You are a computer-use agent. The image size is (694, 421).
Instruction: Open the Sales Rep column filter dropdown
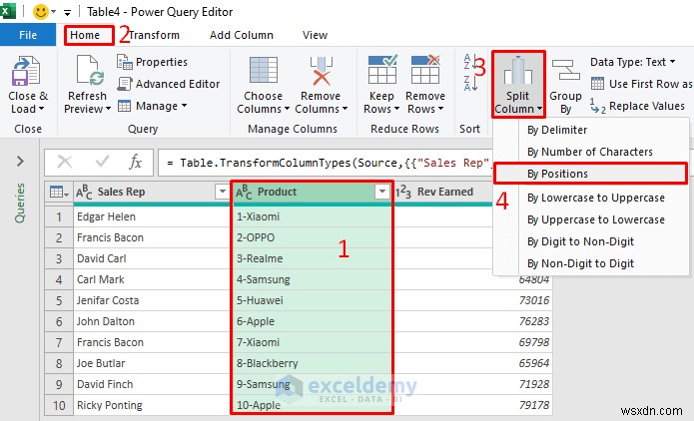(222, 192)
